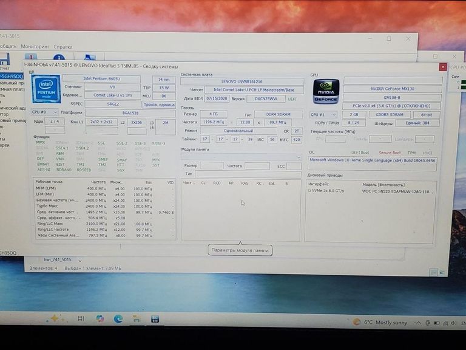466x350 pixels.
Task: Open the Мониторинг menu
Action: (x=35, y=46)
